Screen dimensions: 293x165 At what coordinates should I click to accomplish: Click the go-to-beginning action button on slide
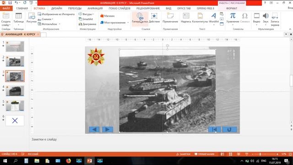click(x=214, y=129)
